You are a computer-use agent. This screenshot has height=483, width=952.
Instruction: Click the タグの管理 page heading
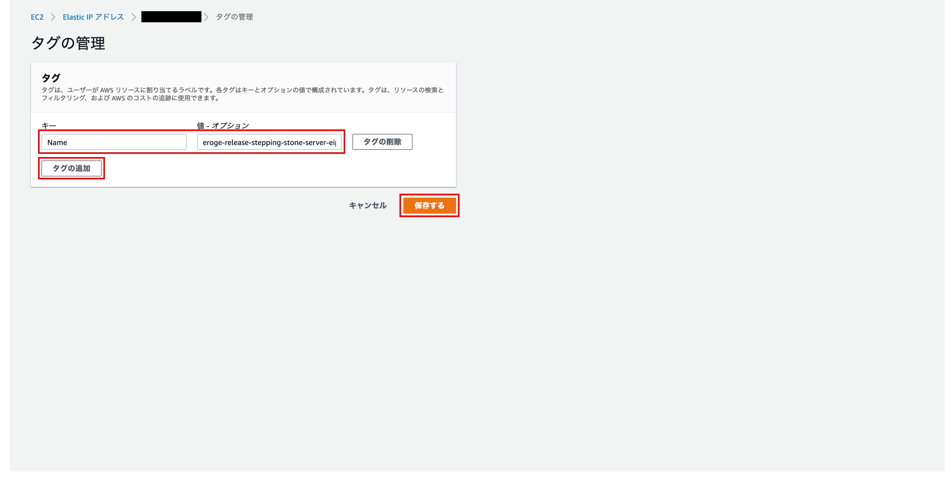point(68,43)
